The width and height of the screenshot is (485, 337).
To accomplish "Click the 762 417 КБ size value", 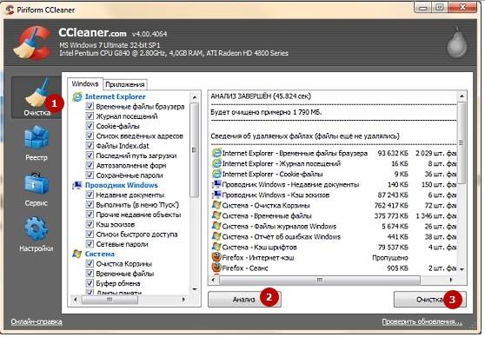I will tap(391, 205).
